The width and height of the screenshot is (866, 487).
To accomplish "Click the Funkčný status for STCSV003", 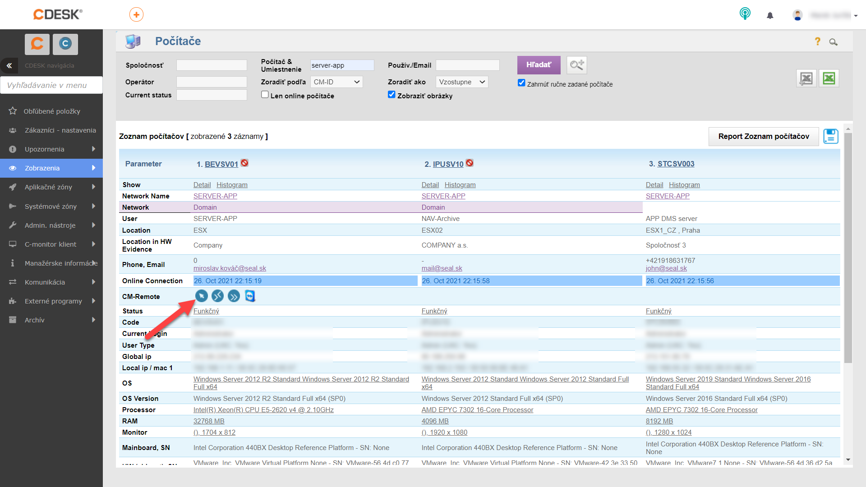I will tap(659, 311).
